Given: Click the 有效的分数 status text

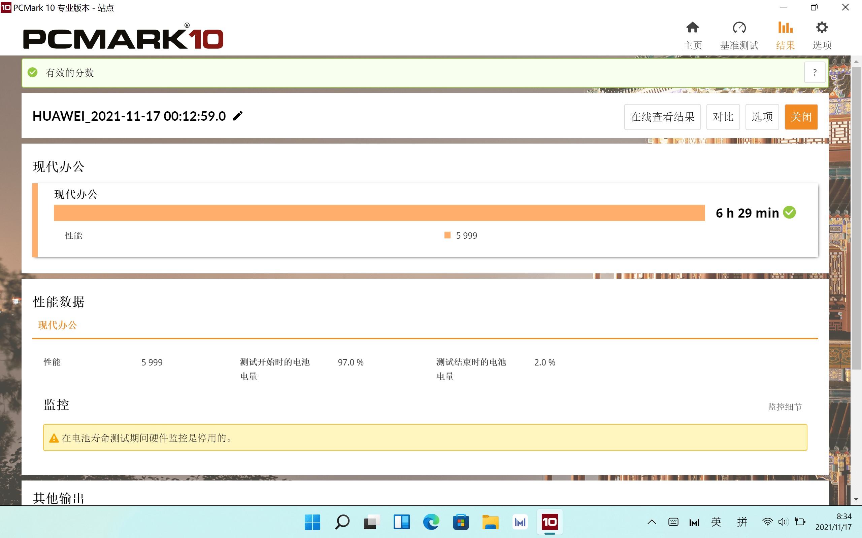Looking at the screenshot, I should pyautogui.click(x=69, y=73).
